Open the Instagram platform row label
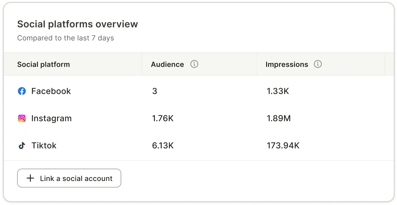This screenshot has height=205, width=397. (51, 119)
